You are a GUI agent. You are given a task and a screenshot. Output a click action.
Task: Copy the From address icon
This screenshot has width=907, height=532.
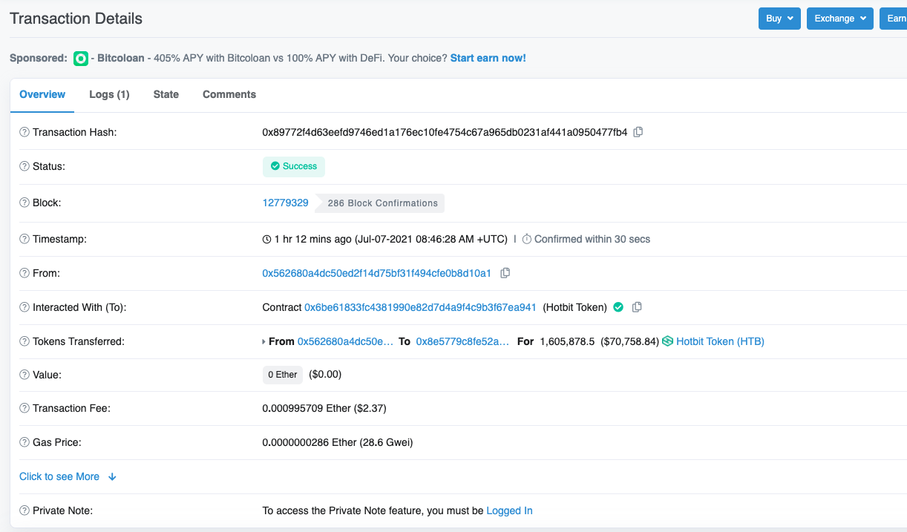tap(505, 273)
